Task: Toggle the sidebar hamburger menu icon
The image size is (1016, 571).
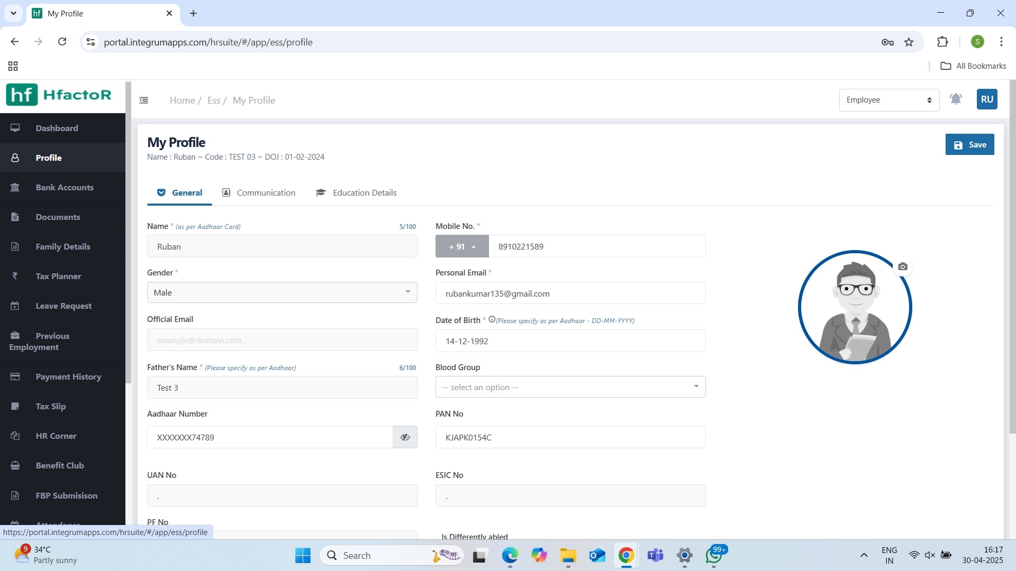Action: point(143,100)
